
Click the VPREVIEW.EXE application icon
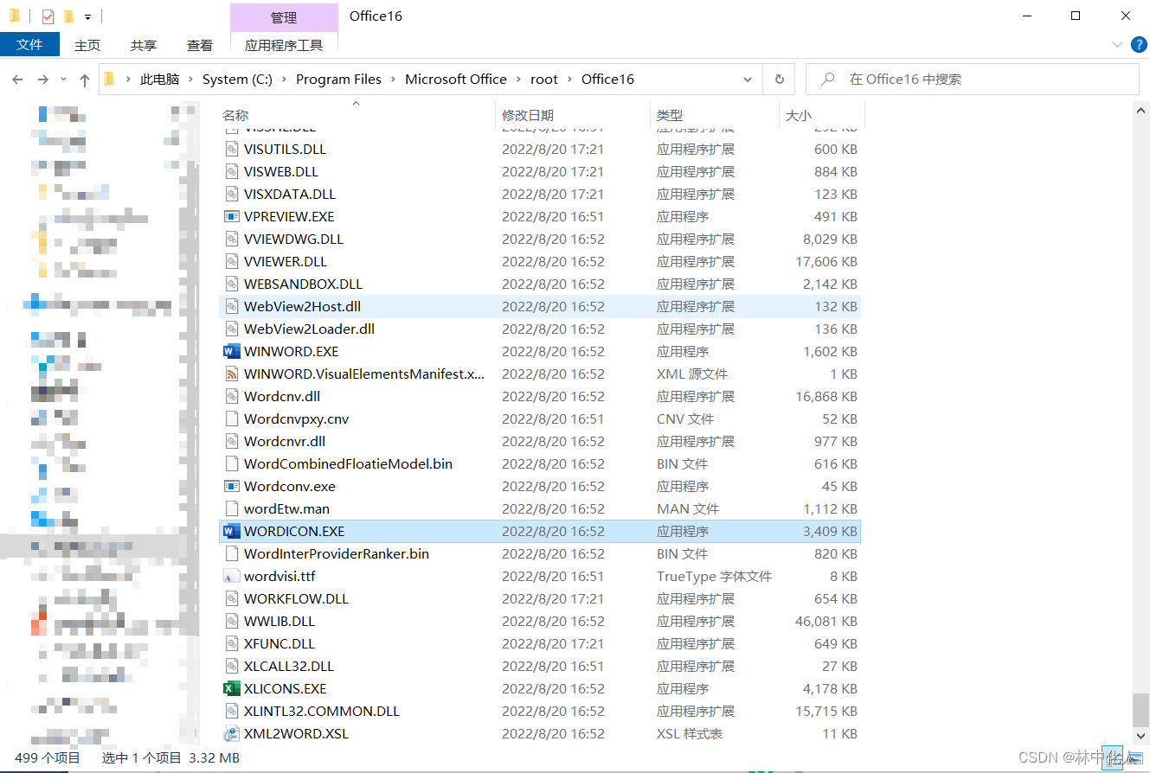231,216
